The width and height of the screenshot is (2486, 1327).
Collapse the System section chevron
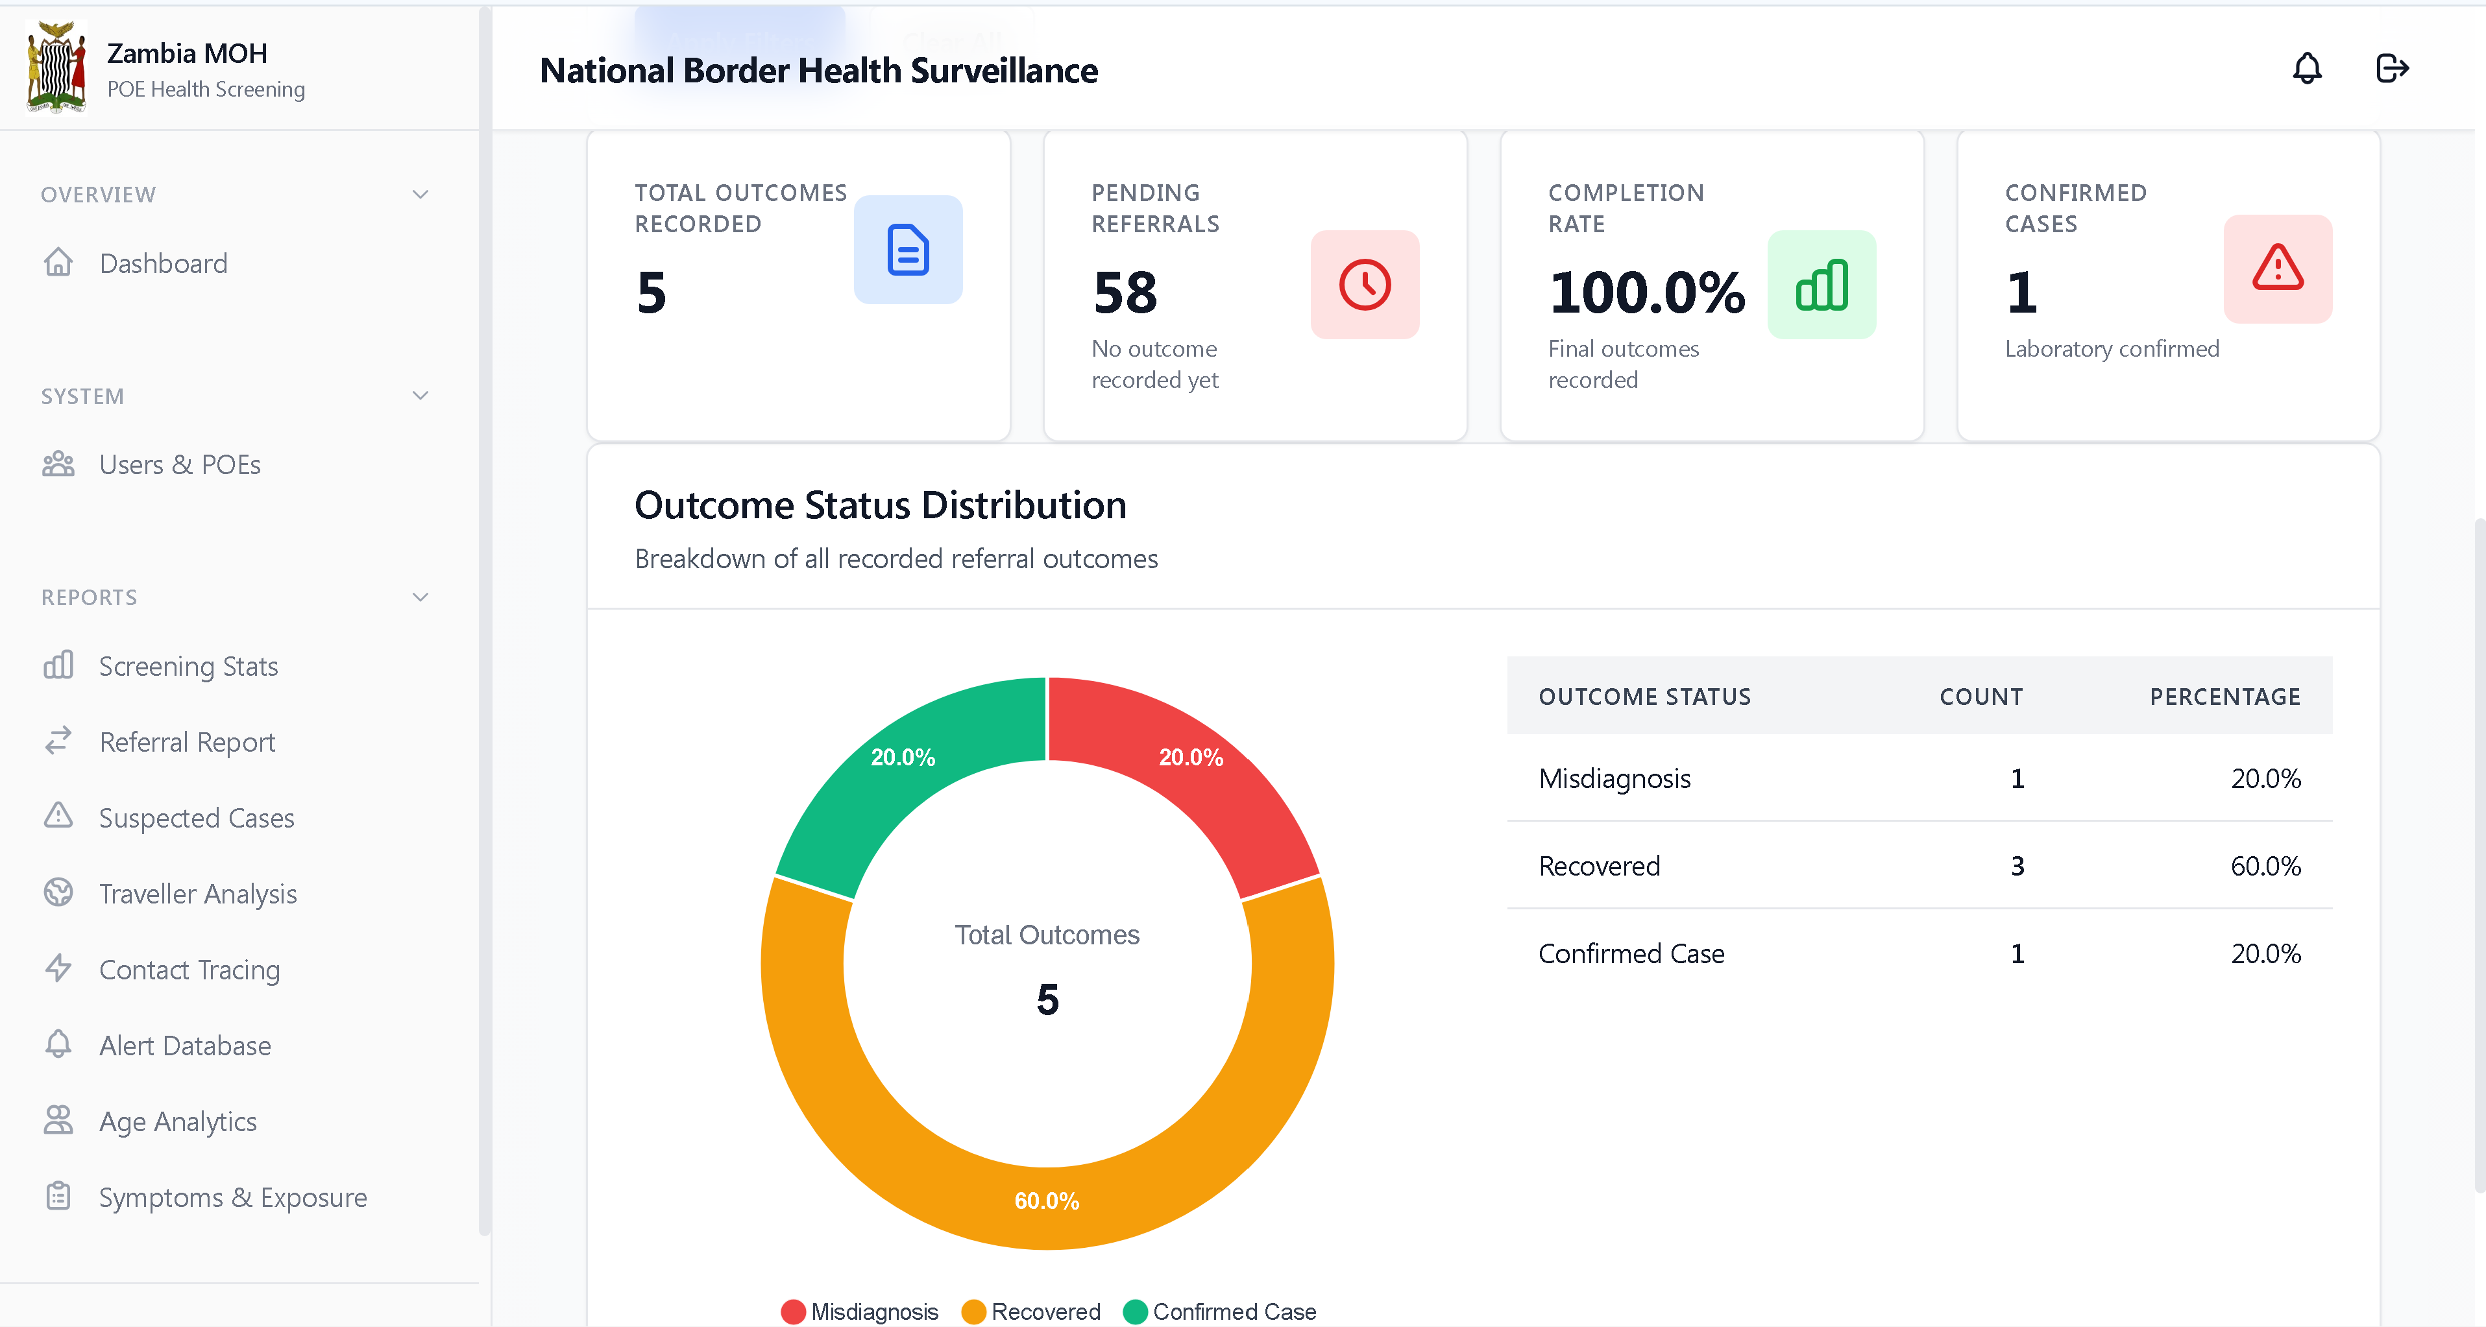pos(420,396)
